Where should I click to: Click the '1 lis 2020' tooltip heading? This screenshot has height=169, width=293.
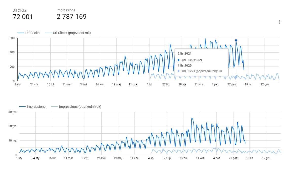tap(185, 65)
